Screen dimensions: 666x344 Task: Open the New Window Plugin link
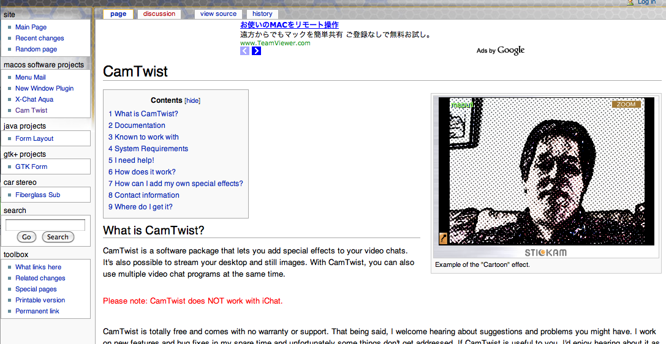coord(45,88)
